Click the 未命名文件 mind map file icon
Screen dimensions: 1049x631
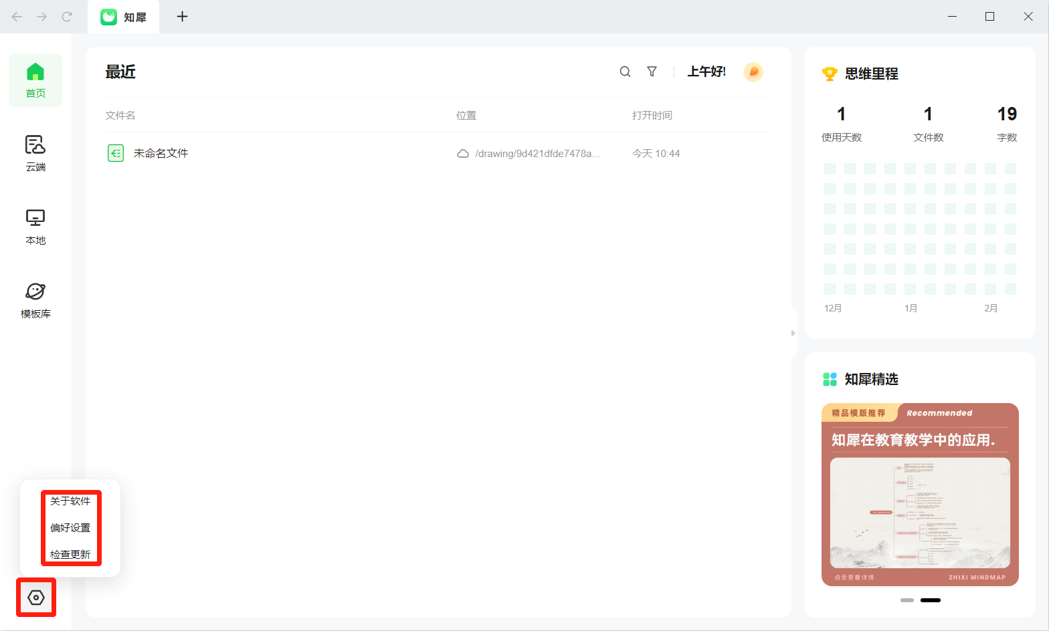[x=116, y=153]
